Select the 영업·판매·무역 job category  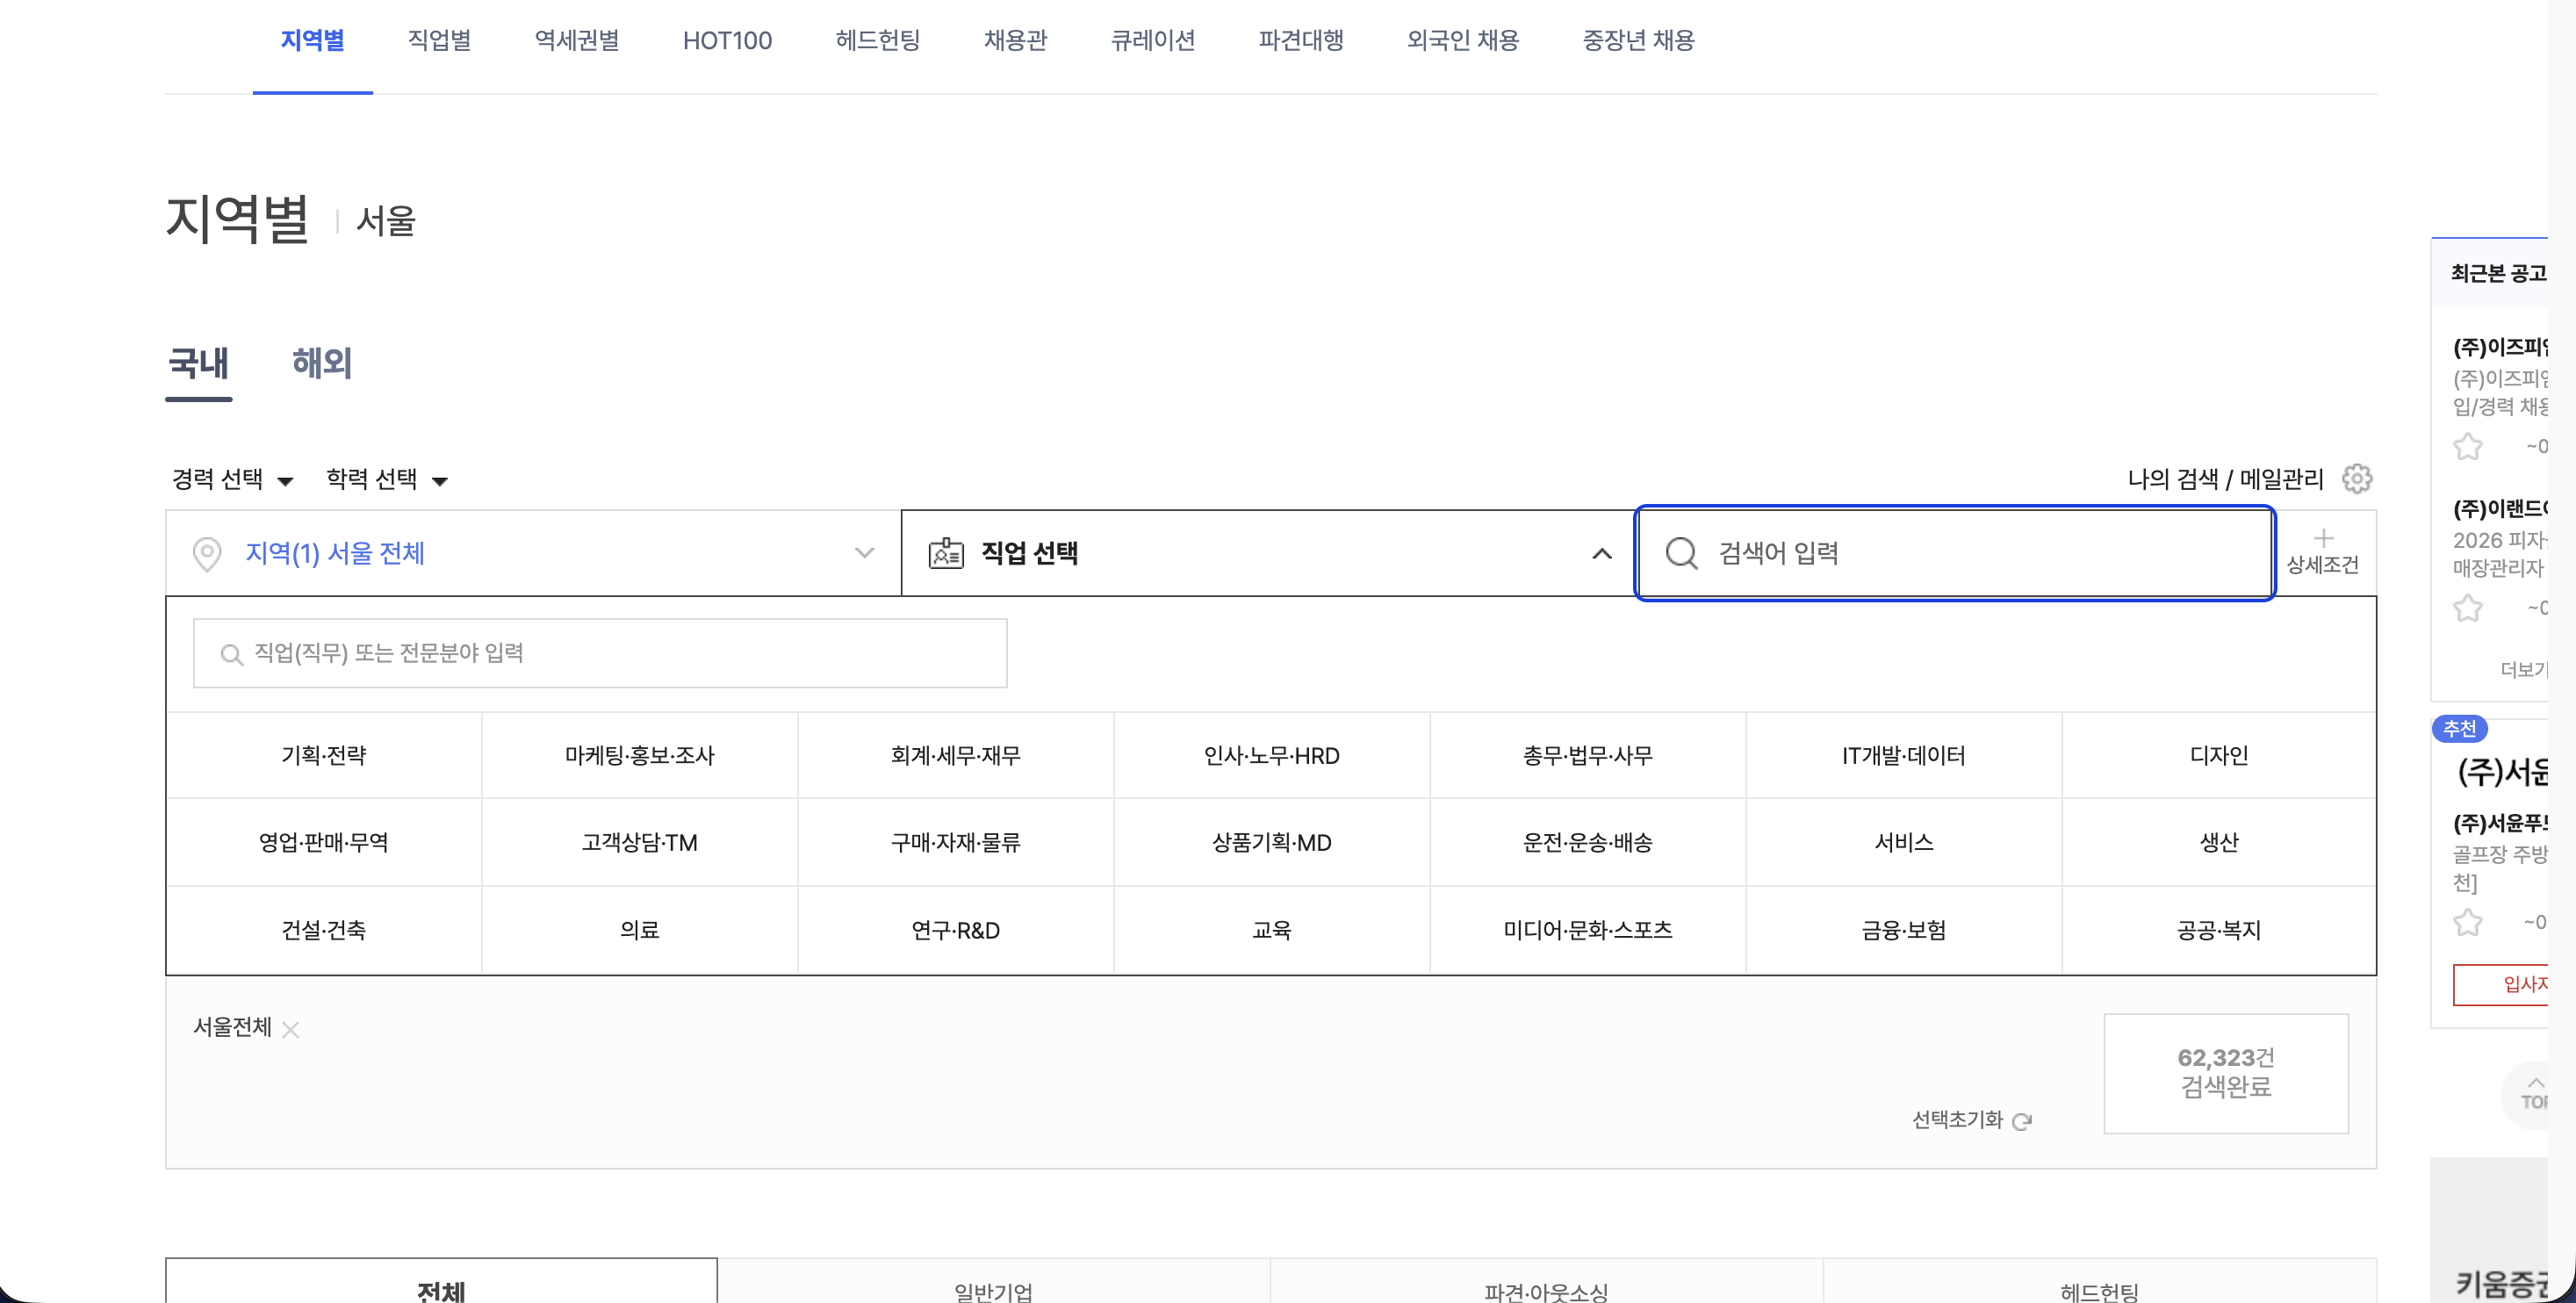(323, 843)
